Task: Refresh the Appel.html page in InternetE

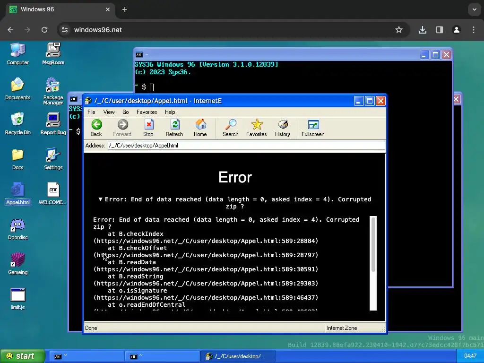Action: (174, 128)
